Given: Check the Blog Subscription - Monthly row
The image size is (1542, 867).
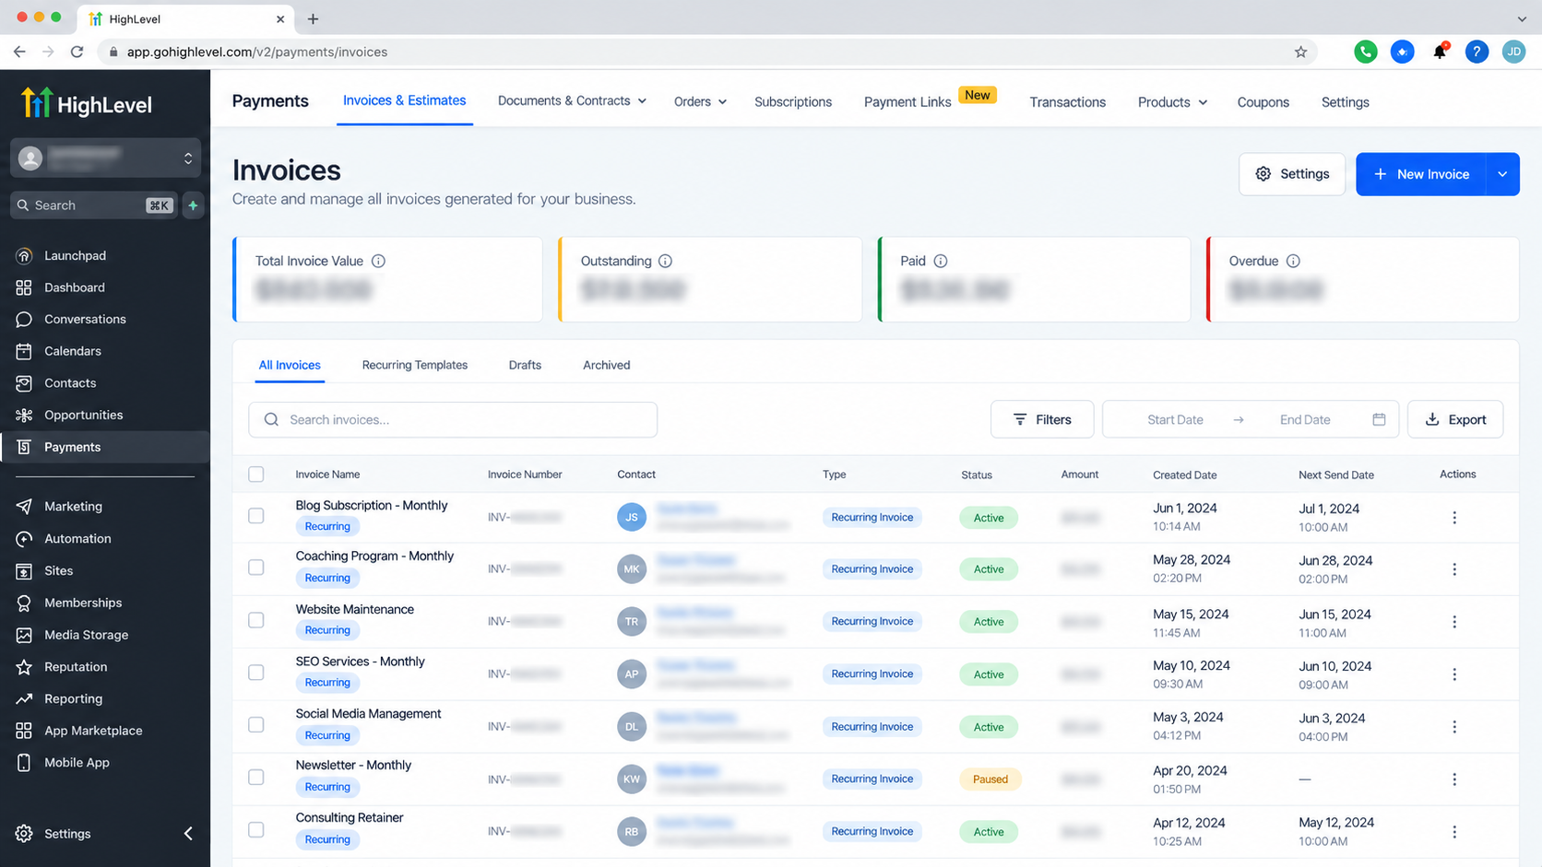Looking at the screenshot, I should click(x=256, y=516).
